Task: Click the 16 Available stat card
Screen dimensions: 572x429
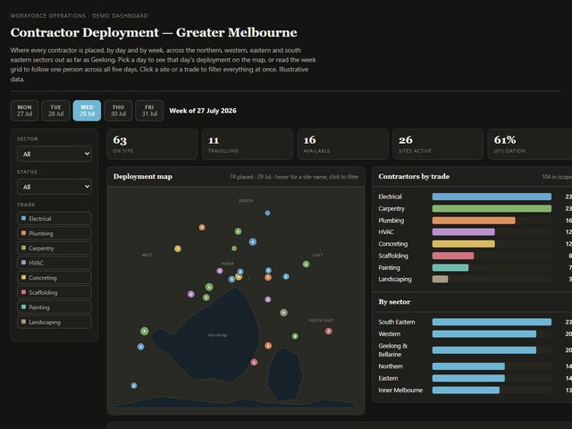Action: click(x=343, y=144)
